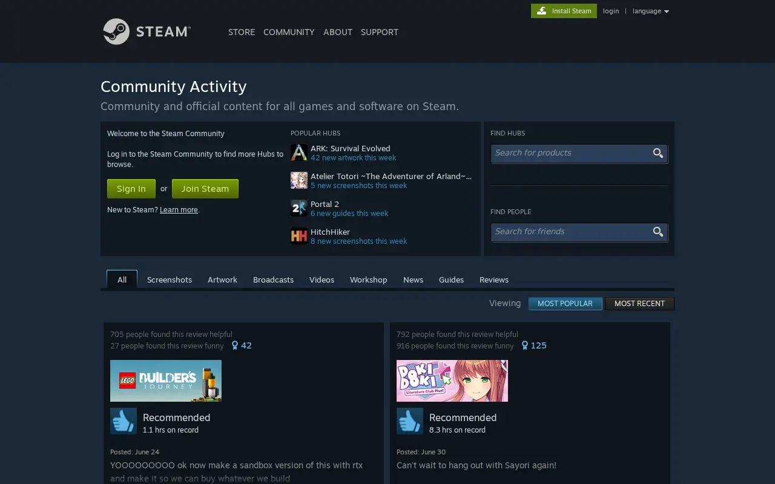
Task: Open the Atelier Totori hub icon
Action: (x=299, y=180)
